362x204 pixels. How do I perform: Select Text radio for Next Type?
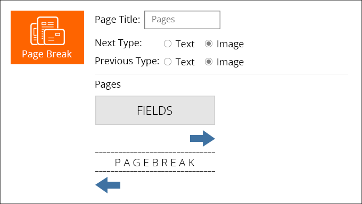point(168,44)
